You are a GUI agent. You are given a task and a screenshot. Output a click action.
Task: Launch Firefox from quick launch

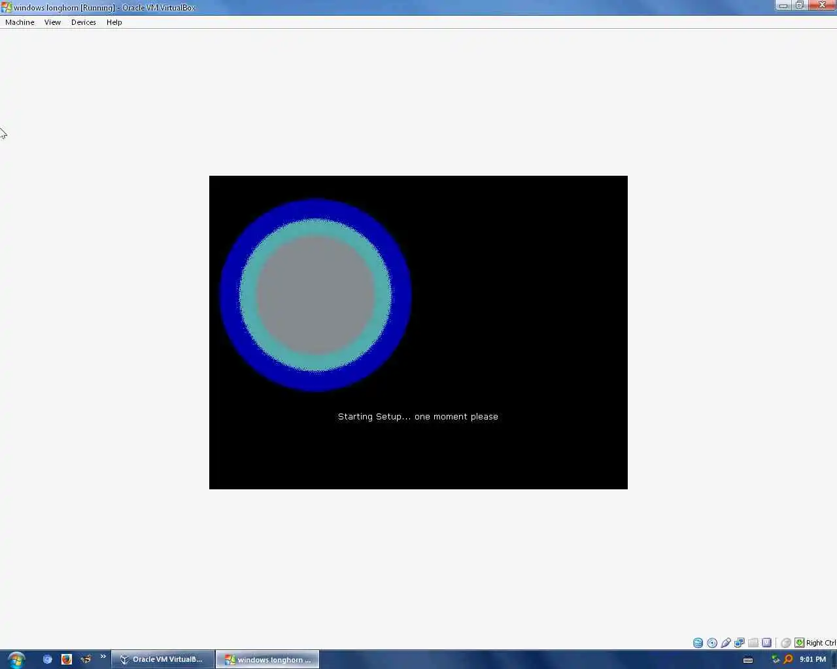click(66, 659)
